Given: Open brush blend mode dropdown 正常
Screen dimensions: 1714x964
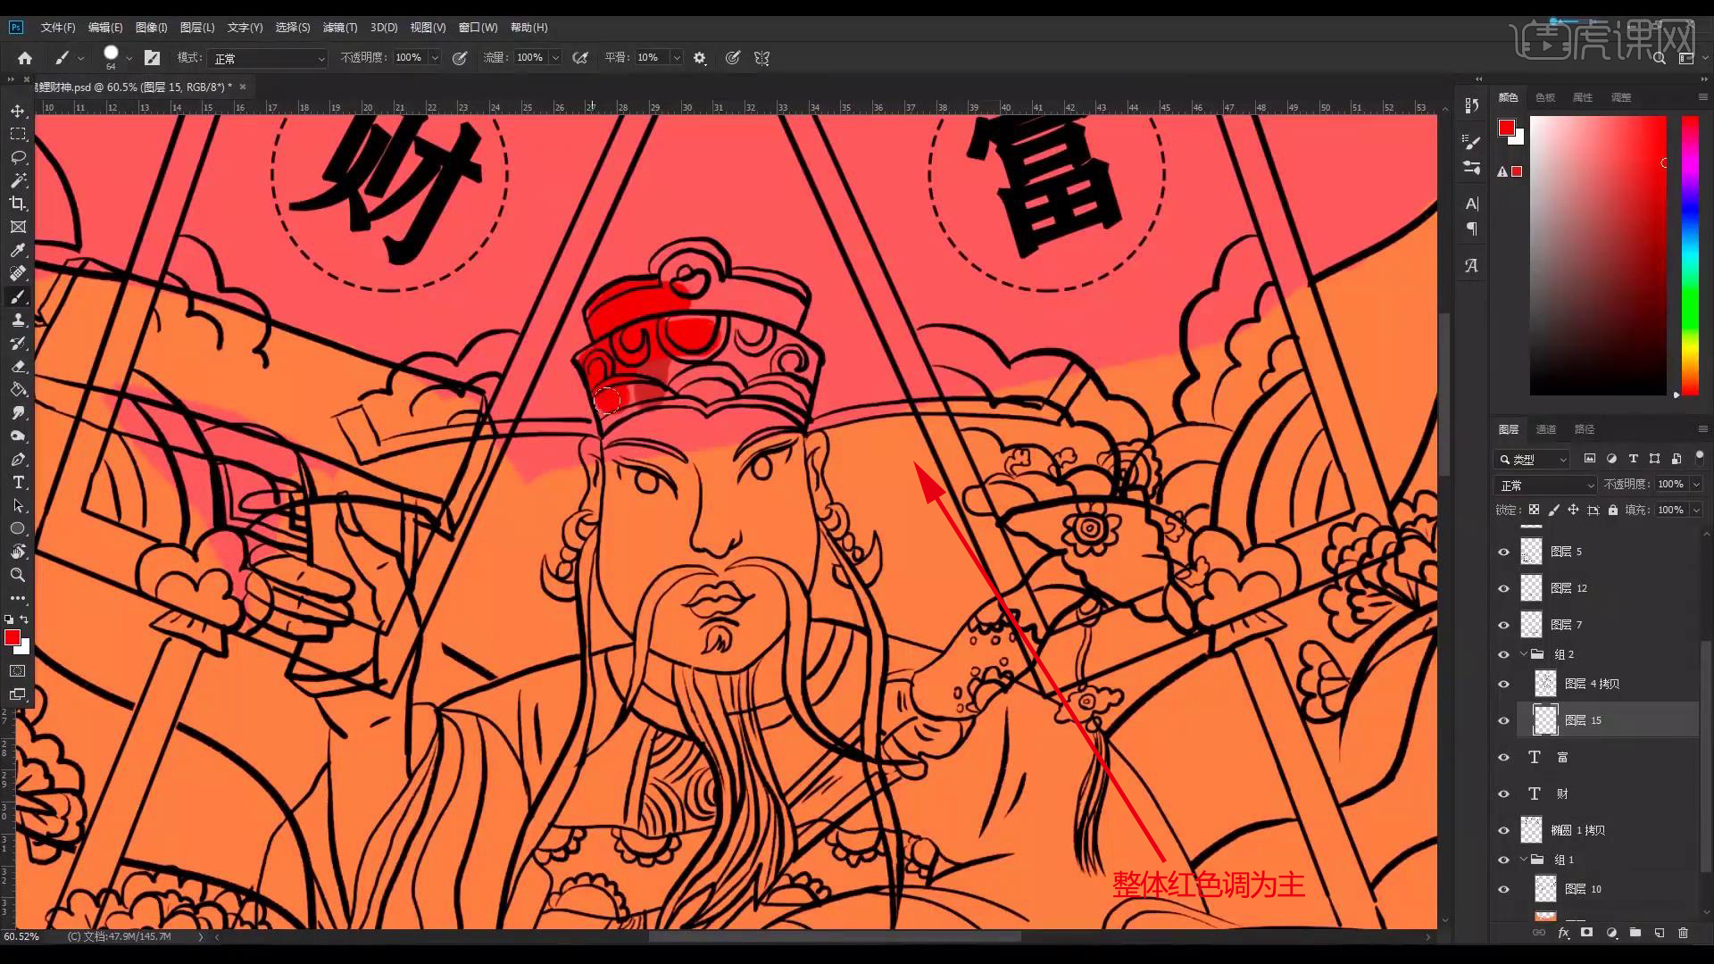Looking at the screenshot, I should coord(269,58).
